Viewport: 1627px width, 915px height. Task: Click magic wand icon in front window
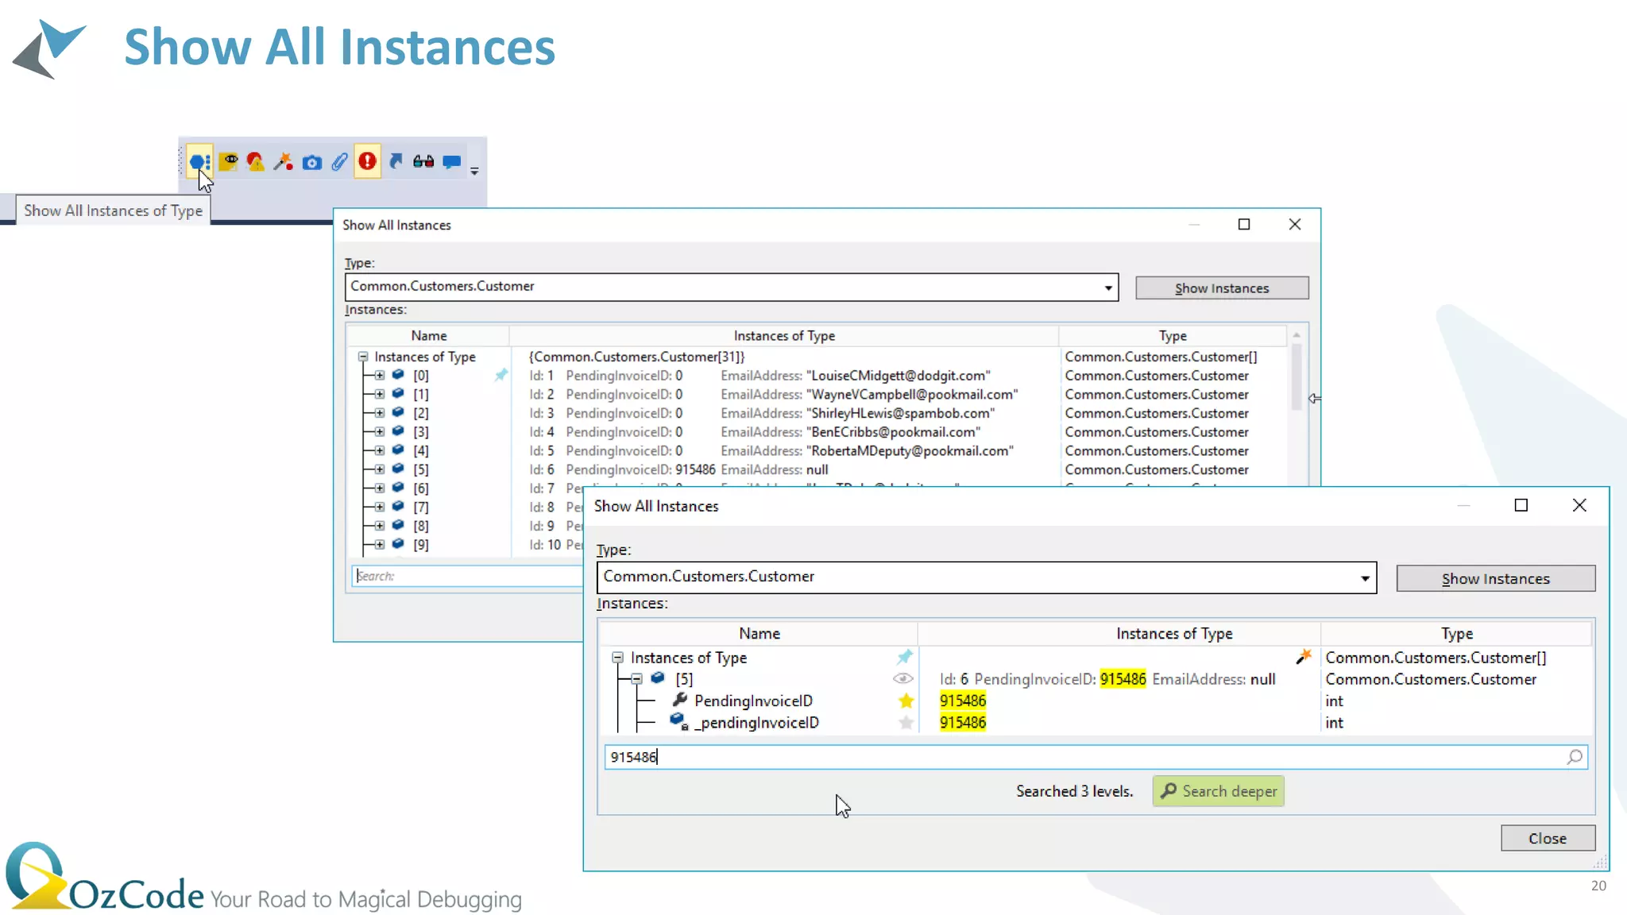(1304, 657)
